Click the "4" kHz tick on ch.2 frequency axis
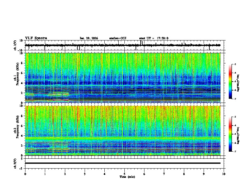Image resolution: width=252 pixels, height=195 pixels. click(x=22, y=136)
